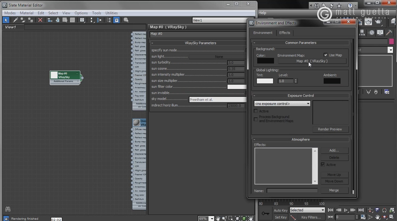This screenshot has height=221, width=397.
Task: Switch to the Effects tab
Action: (285, 33)
